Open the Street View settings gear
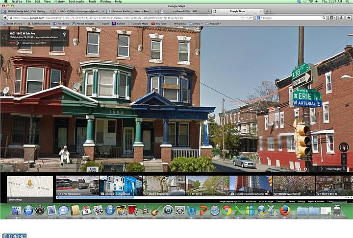The image size is (353, 238). (305, 169)
